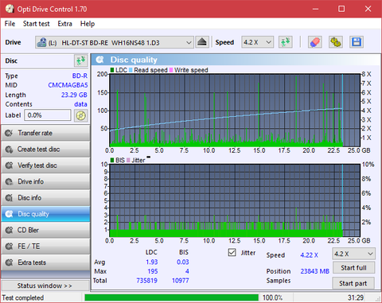Switch to CD Bler panel
This screenshot has width=382, height=303.
click(x=45, y=230)
